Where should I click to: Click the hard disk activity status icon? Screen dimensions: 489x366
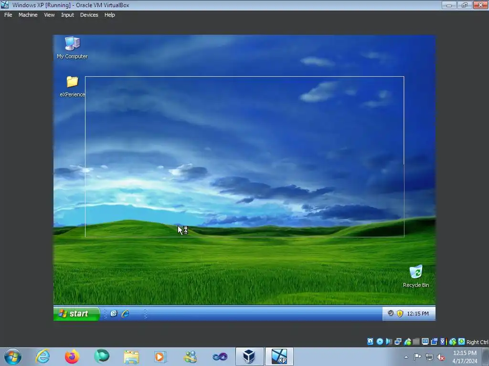pyautogui.click(x=370, y=341)
